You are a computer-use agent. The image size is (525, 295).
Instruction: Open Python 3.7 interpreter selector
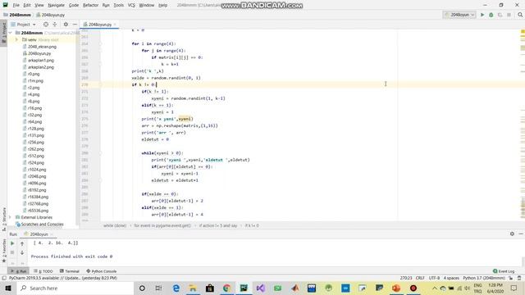[x=484, y=278]
